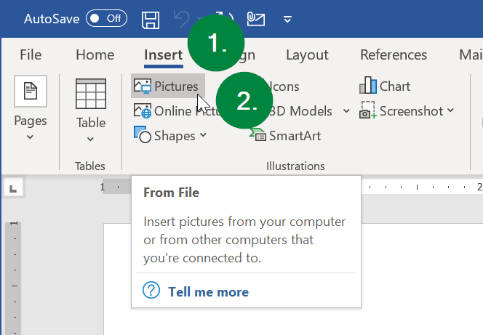
Task: Click the help question mark icon in tooltip
Action: (151, 290)
